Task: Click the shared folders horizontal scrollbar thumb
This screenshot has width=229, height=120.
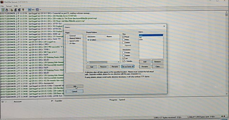Action: point(98,62)
